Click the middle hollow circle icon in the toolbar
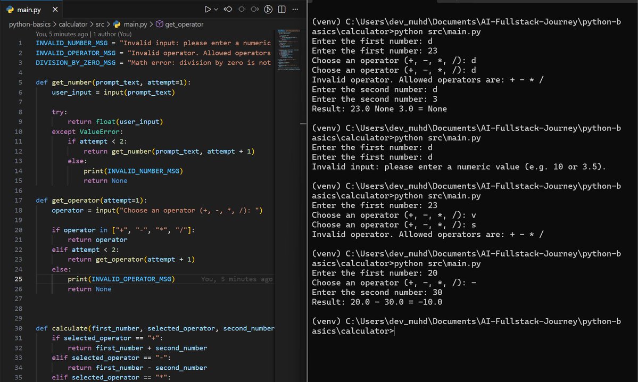 (241, 9)
